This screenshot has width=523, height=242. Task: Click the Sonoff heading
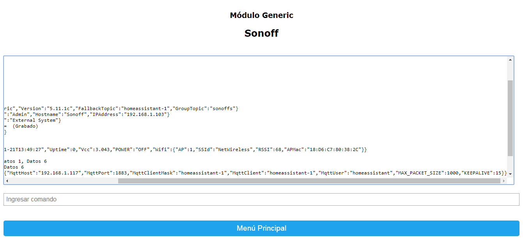point(261,33)
